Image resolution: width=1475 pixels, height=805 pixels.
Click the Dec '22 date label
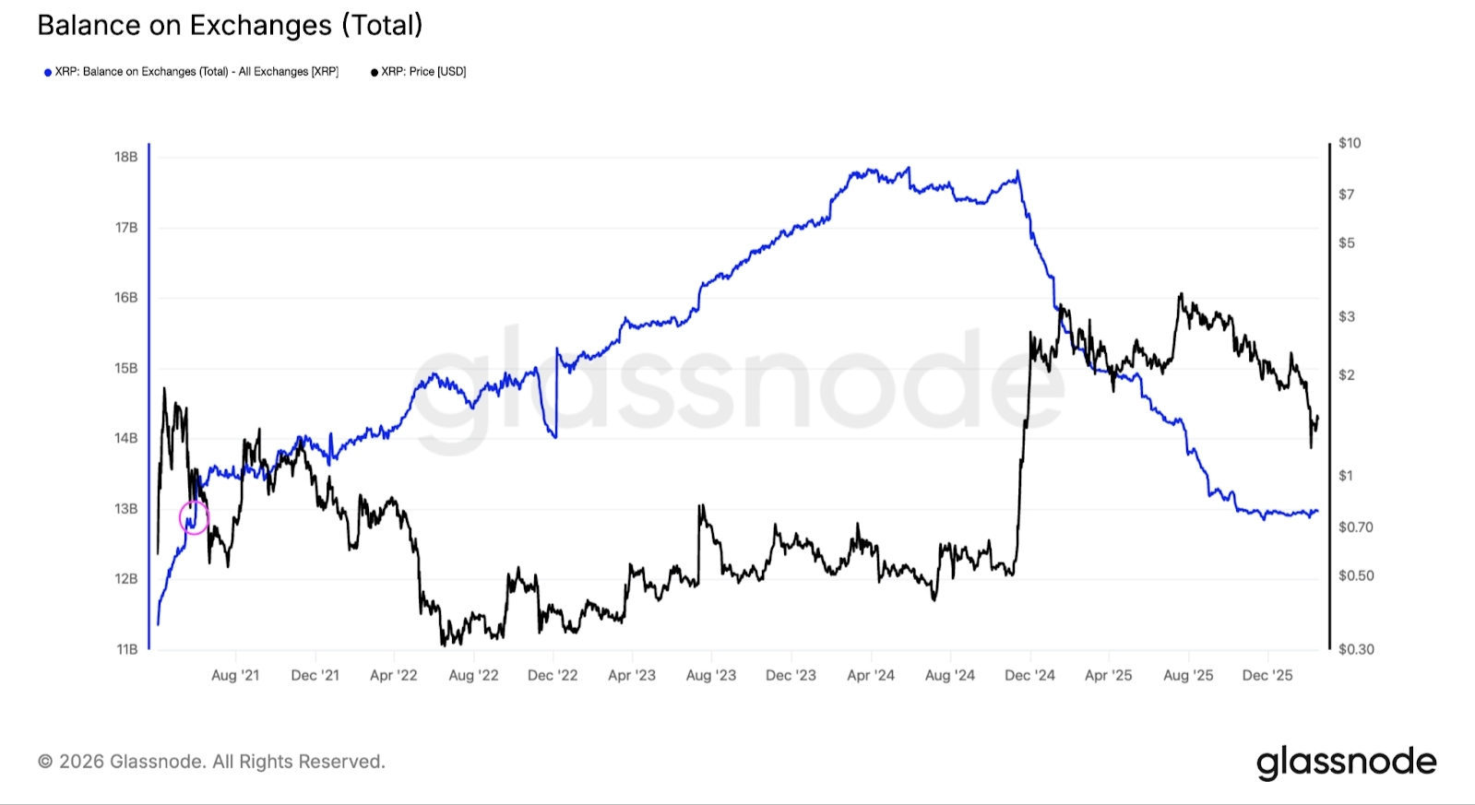pyautogui.click(x=553, y=675)
